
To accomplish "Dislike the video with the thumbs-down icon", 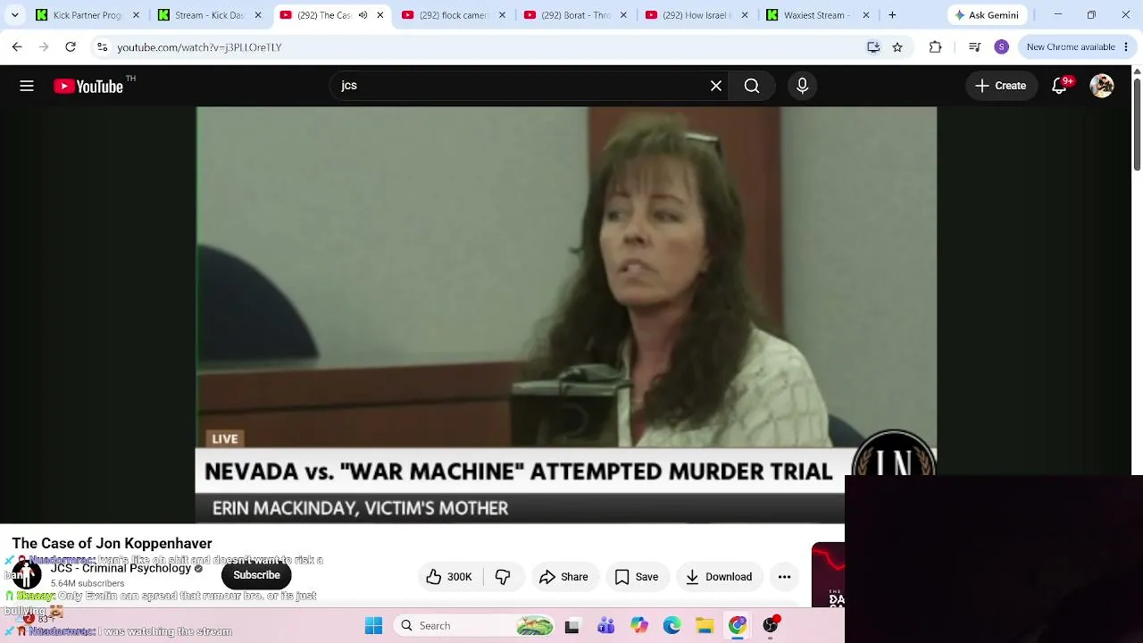I will pos(503,577).
